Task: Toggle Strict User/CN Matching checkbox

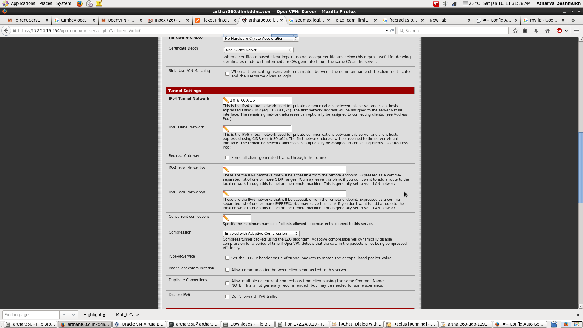Action: tap(227, 74)
